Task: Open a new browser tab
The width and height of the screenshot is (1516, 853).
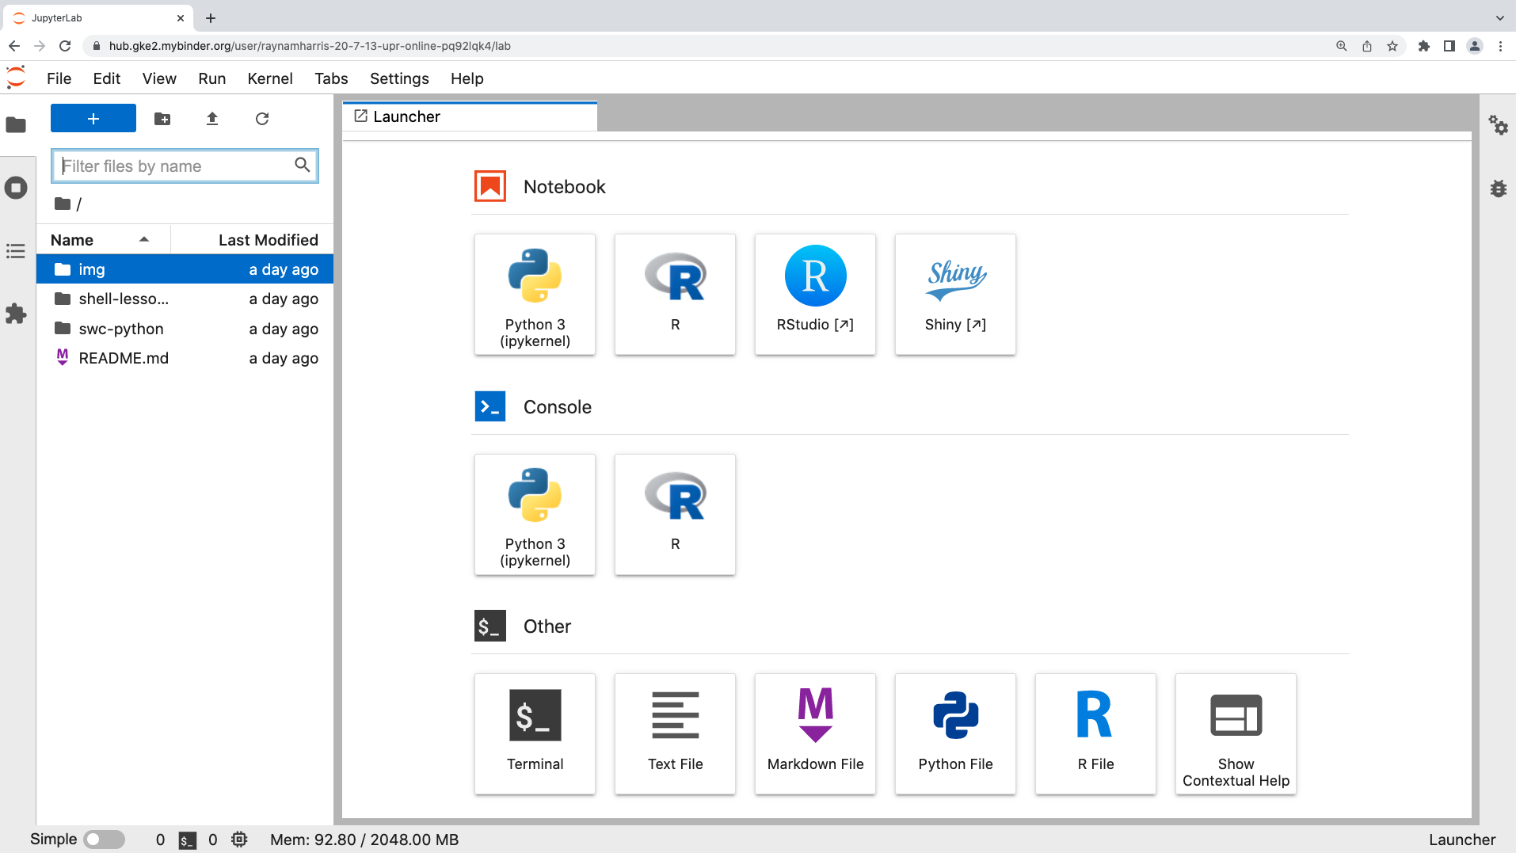Action: click(x=211, y=18)
